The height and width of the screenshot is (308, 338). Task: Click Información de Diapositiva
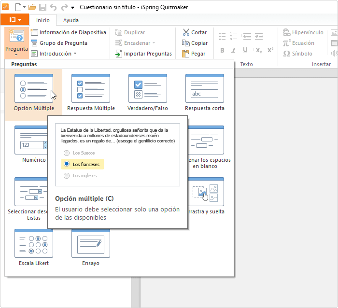[69, 32]
